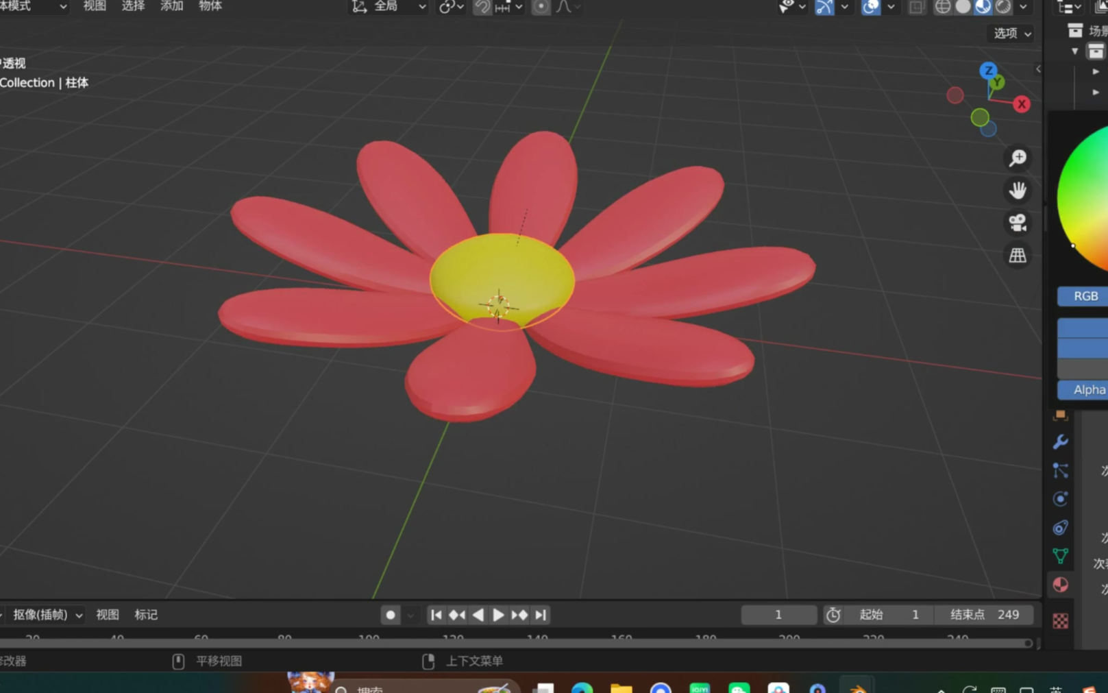Toggle the camera view icon
The height and width of the screenshot is (693, 1108).
click(1018, 223)
